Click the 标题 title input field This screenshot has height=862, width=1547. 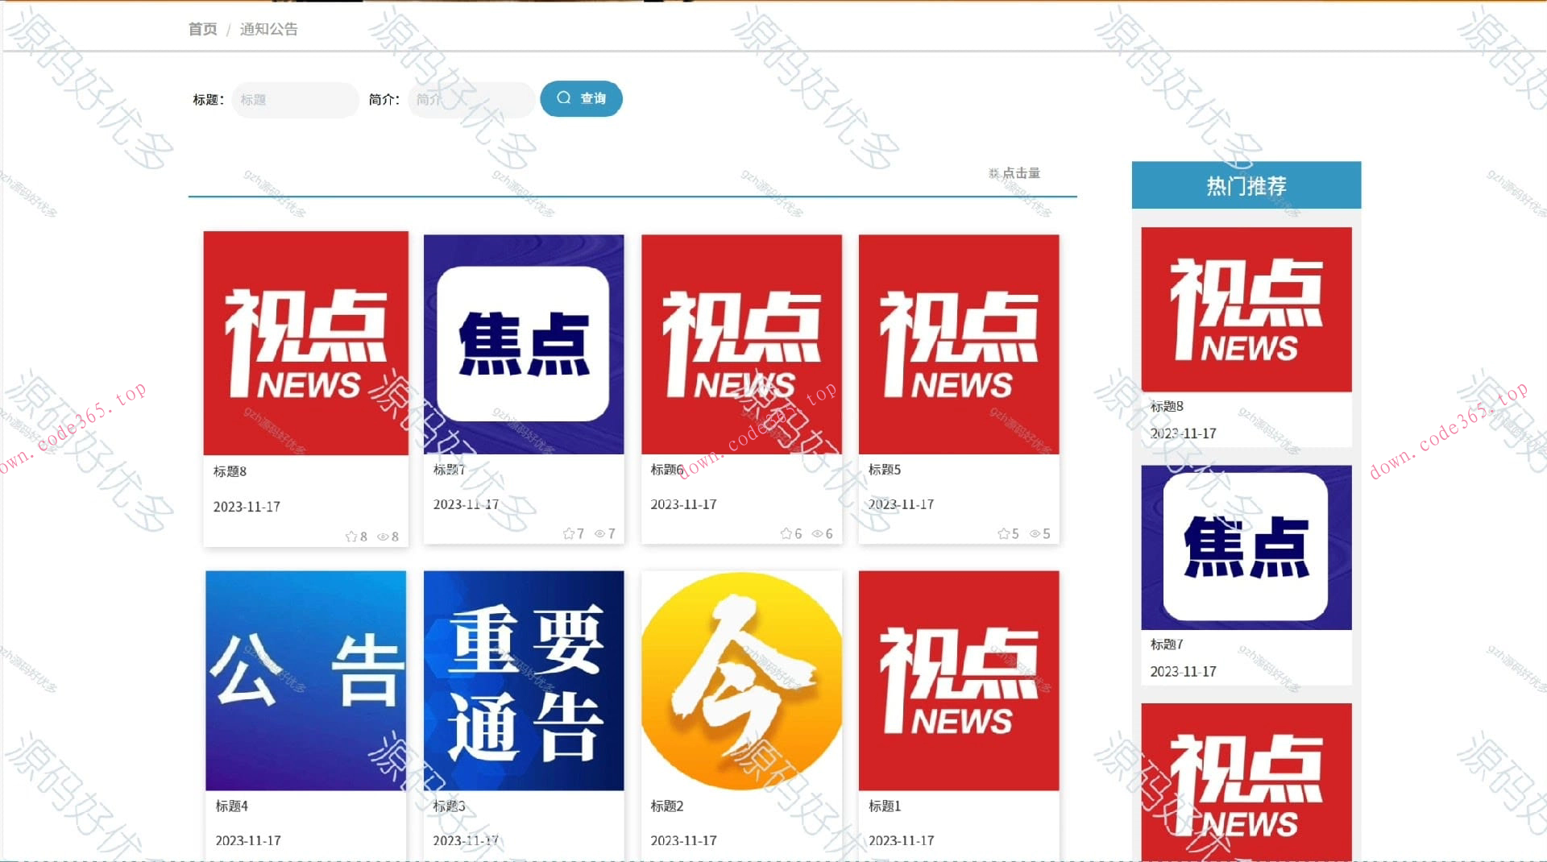295,99
